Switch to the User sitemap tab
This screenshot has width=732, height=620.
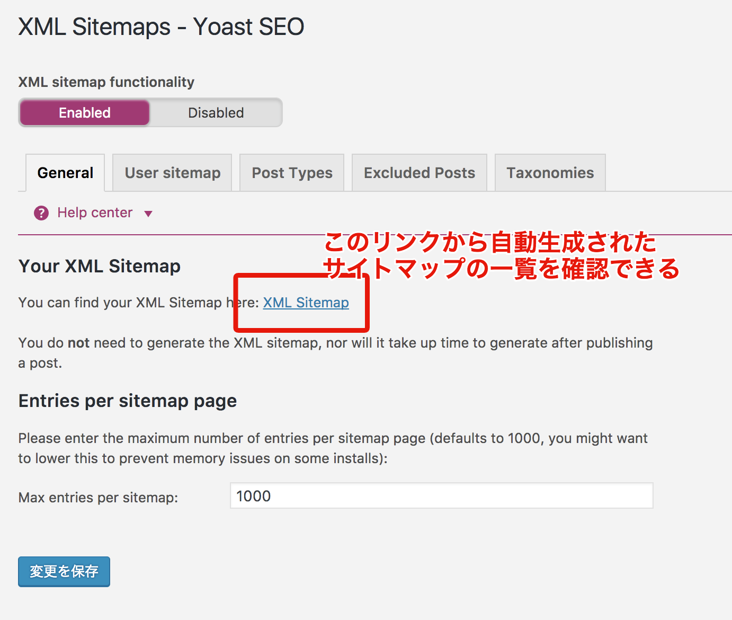pyautogui.click(x=173, y=173)
